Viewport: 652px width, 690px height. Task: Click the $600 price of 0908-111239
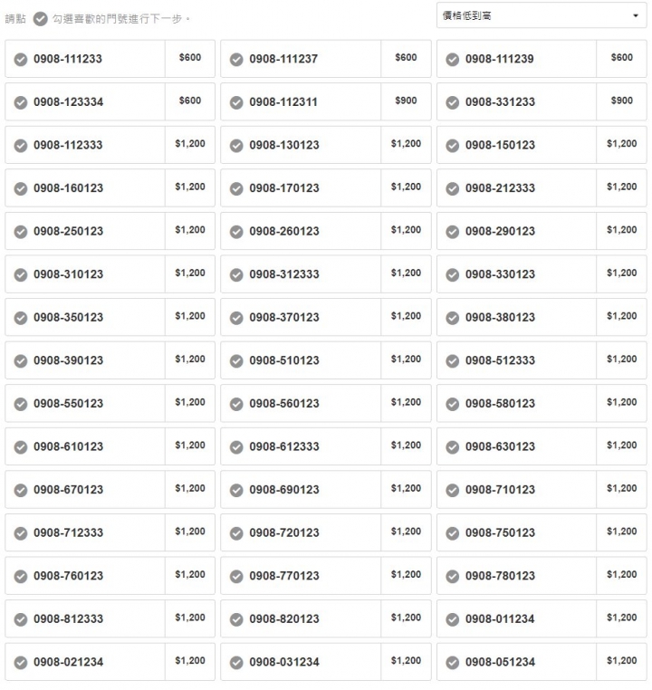621,57
